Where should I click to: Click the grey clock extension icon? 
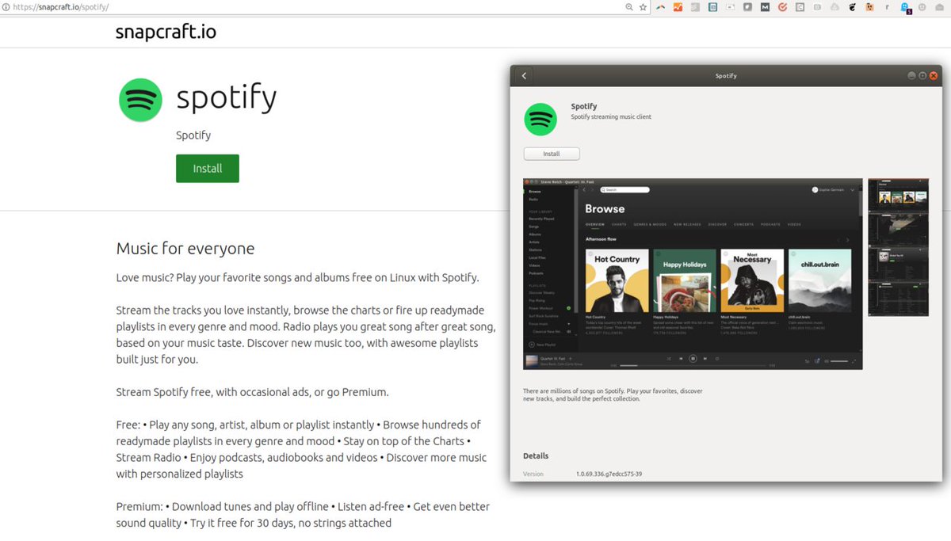click(x=922, y=7)
